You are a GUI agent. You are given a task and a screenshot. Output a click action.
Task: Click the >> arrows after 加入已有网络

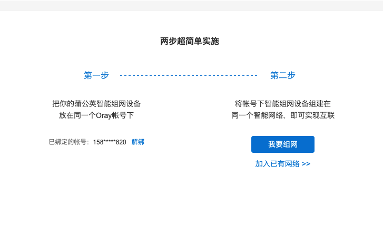(x=306, y=164)
